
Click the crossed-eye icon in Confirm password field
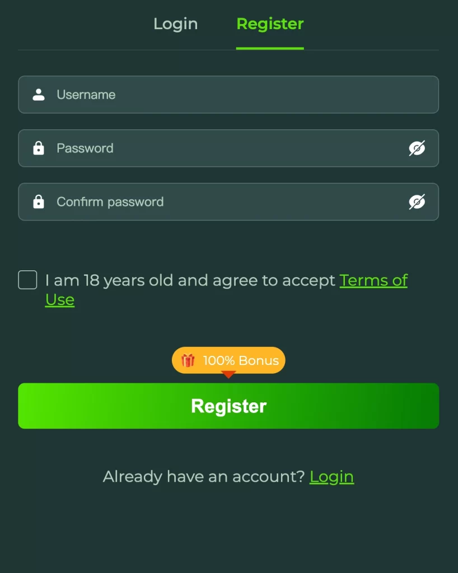point(417,202)
